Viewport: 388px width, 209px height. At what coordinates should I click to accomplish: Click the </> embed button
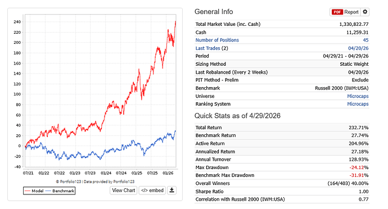point(152,190)
